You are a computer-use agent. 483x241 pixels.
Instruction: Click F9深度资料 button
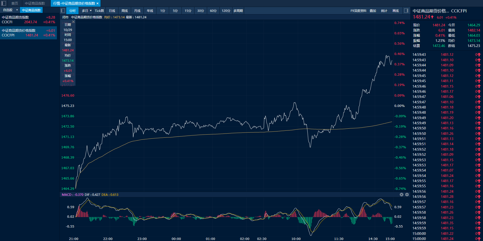[x=358, y=11]
